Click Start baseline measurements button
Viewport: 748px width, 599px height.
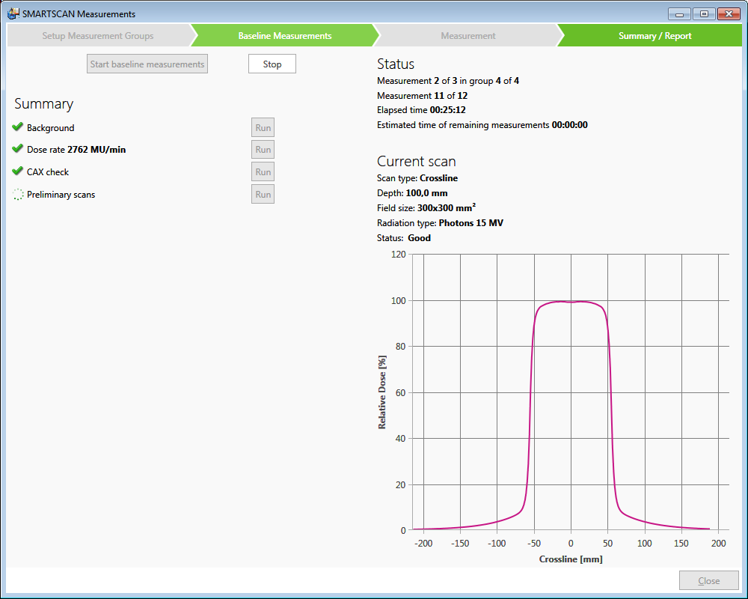point(147,64)
